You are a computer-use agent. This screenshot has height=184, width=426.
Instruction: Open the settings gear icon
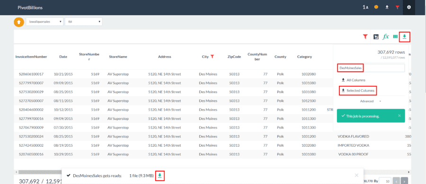pyautogui.click(x=409, y=8)
